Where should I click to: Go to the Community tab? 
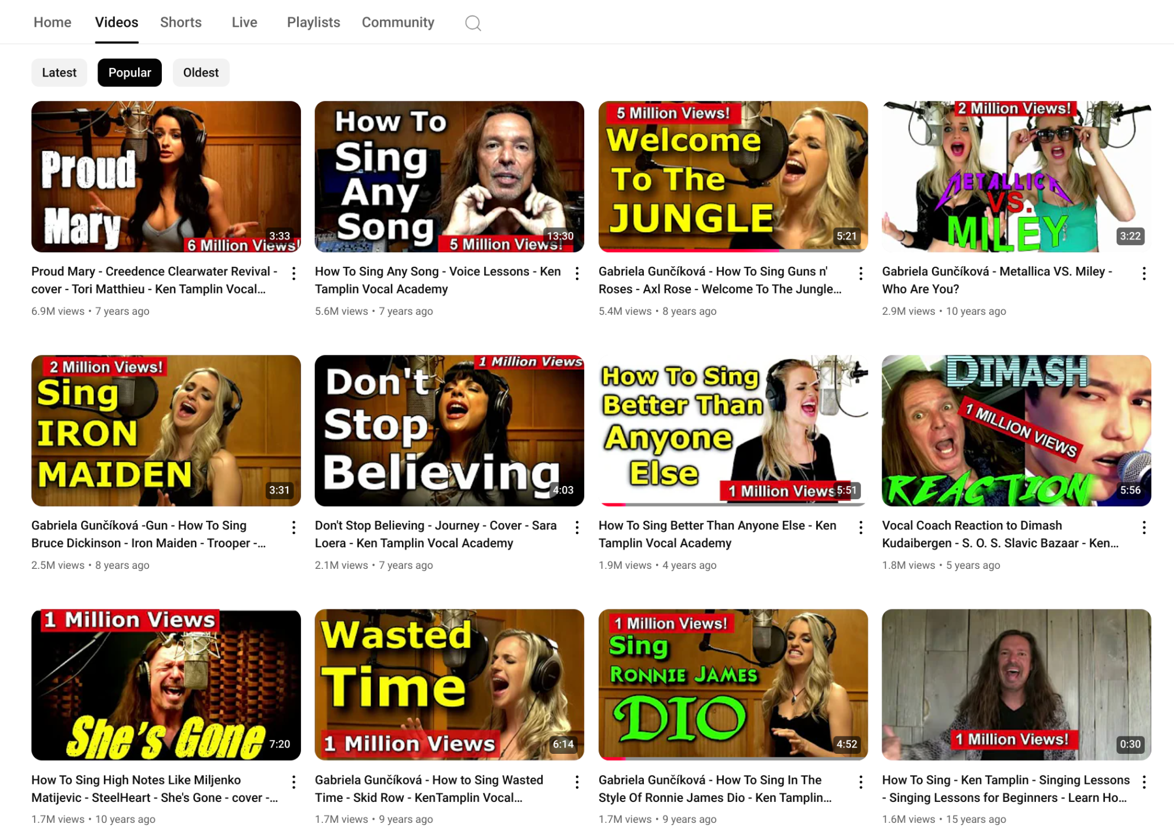[x=398, y=23]
